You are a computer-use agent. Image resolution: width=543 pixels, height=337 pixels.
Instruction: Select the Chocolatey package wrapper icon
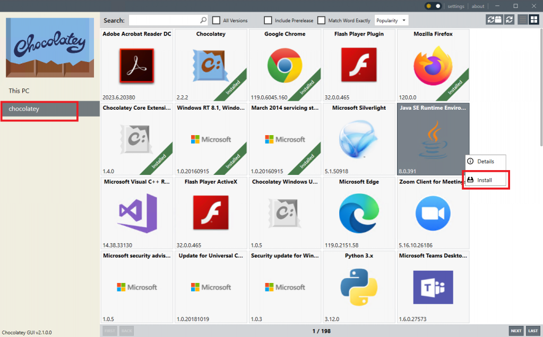211,65
